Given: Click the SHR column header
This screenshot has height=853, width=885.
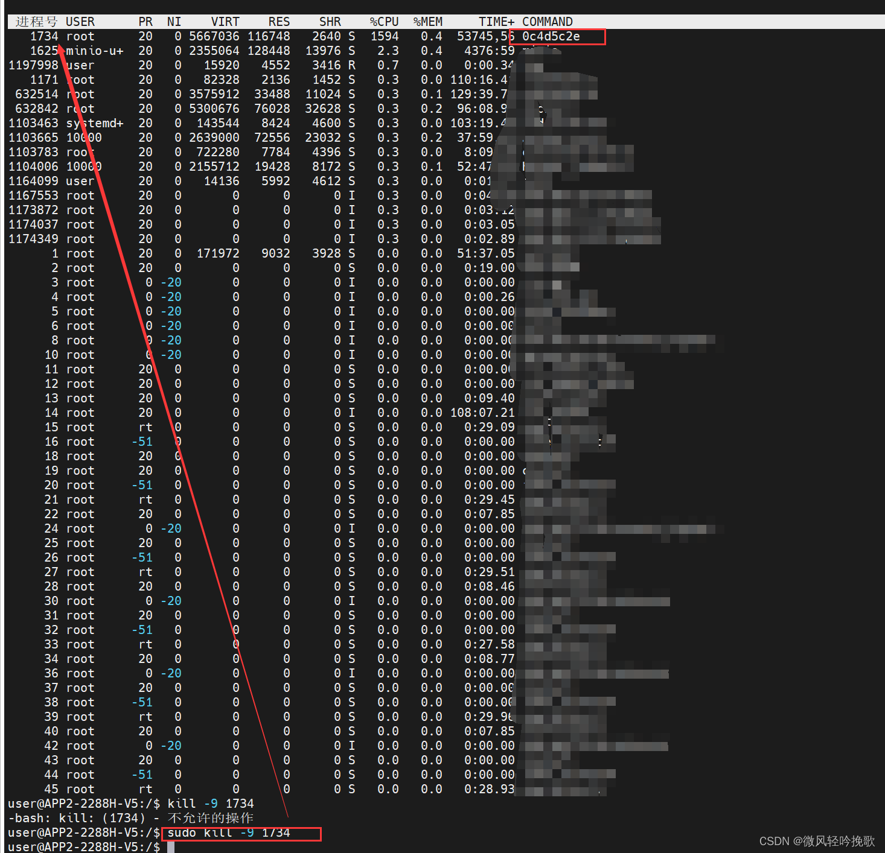Looking at the screenshot, I should pos(330,22).
